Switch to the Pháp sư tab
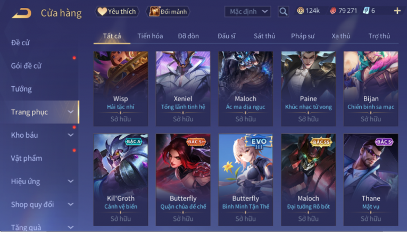Screen dimensions: 407x232 coord(303,36)
